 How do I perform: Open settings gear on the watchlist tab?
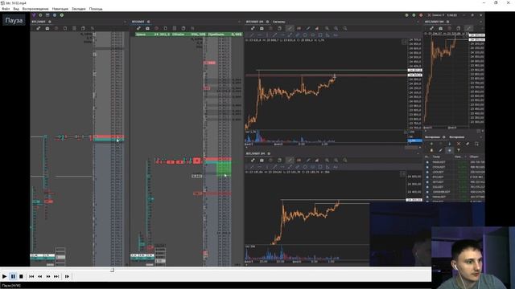tap(443, 137)
